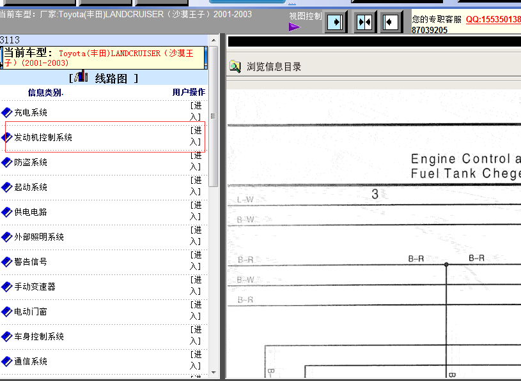The width and height of the screenshot is (521, 381).
Task: Click the left panel scrollbar down arrow
Action: coord(214,373)
